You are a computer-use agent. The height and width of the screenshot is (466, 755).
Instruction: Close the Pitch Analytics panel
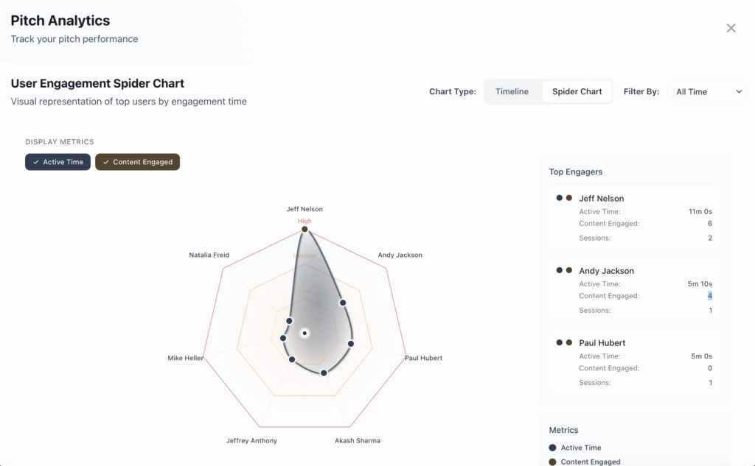(x=731, y=28)
